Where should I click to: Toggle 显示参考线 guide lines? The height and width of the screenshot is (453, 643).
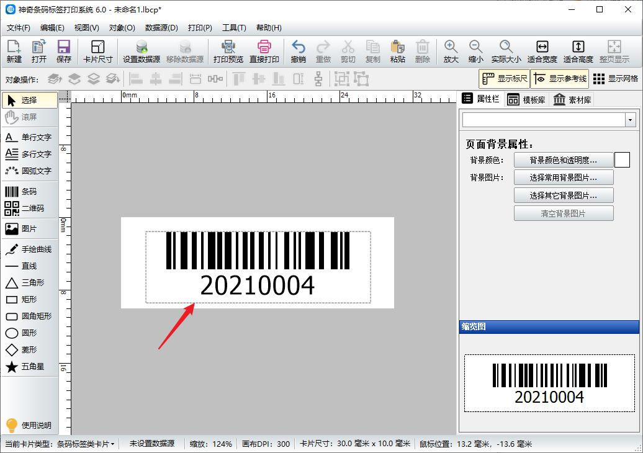click(x=560, y=79)
